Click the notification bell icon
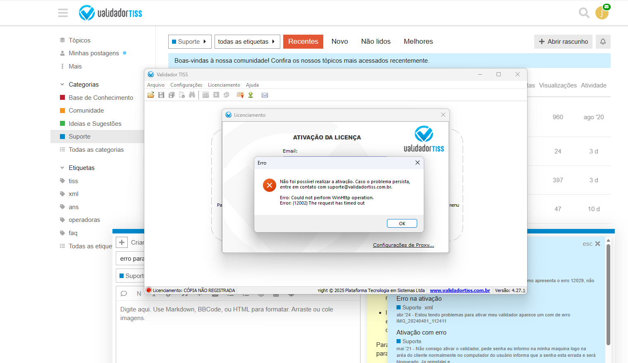This screenshot has width=628, height=363. click(x=603, y=42)
